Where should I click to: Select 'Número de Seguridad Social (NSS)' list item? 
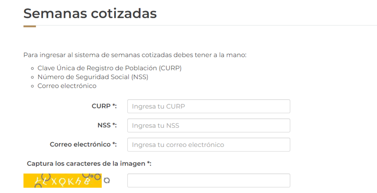tap(93, 77)
